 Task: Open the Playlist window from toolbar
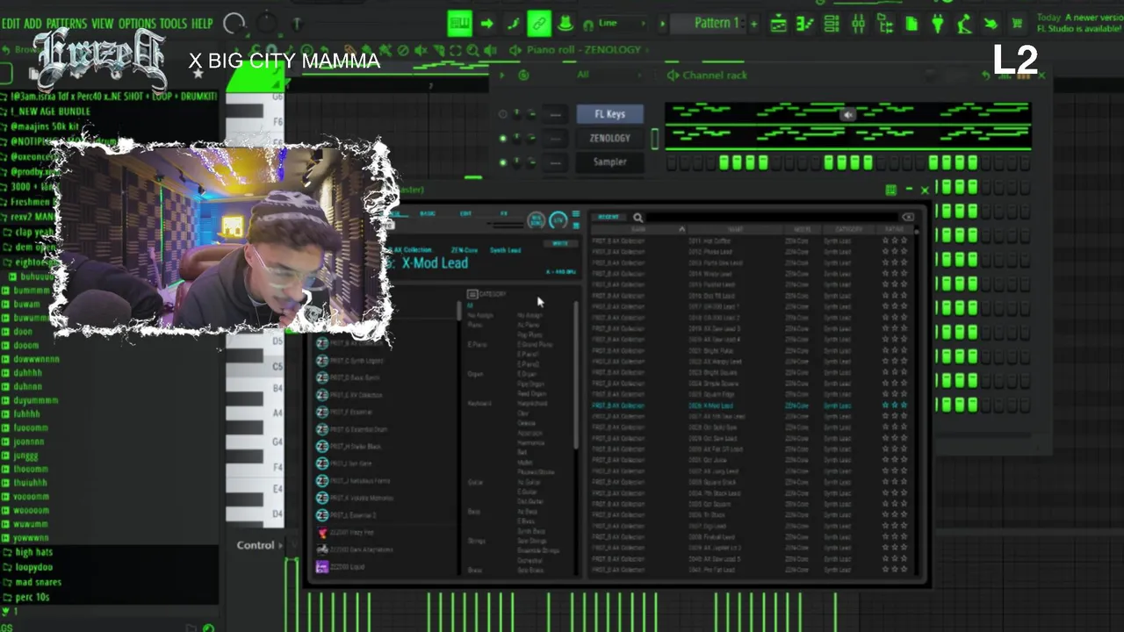pyautogui.click(x=778, y=25)
